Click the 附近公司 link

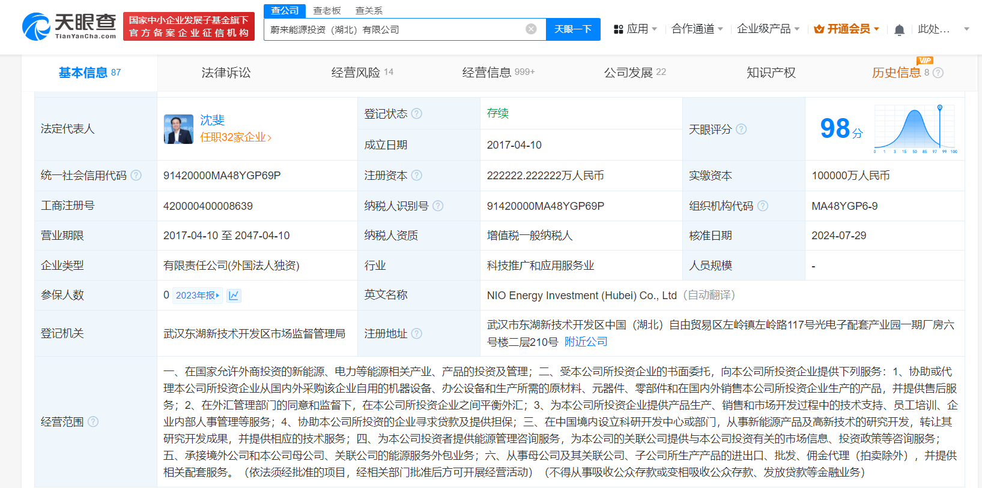pos(586,342)
